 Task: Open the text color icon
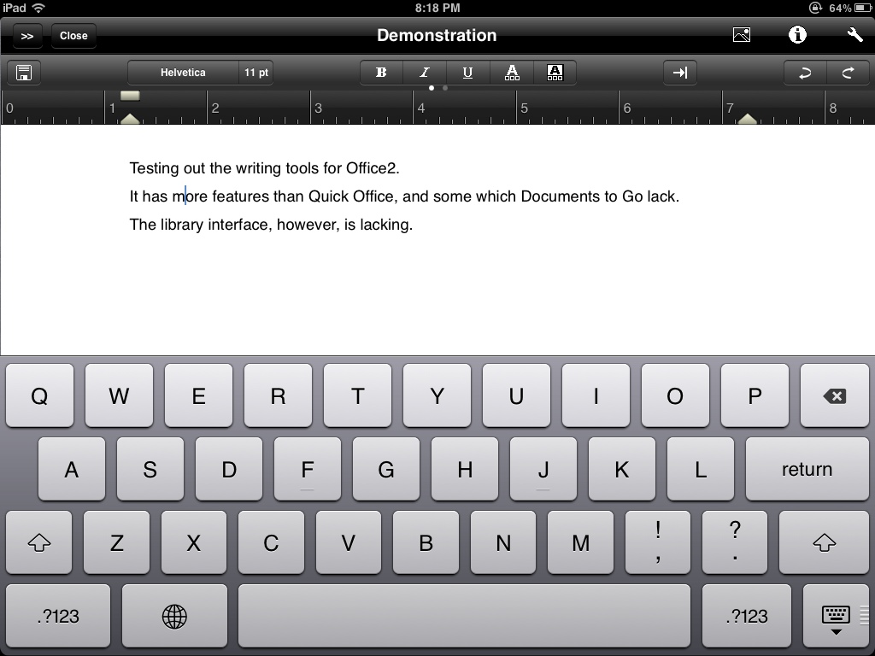coord(512,73)
